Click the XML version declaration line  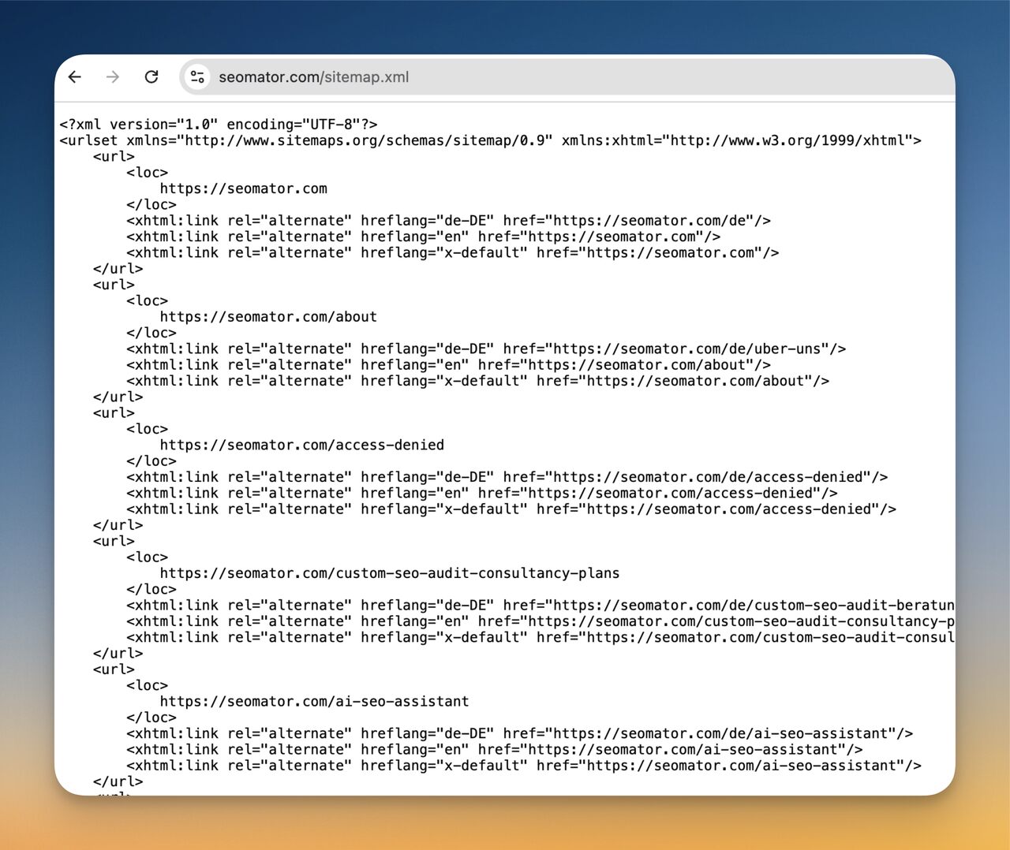219,124
